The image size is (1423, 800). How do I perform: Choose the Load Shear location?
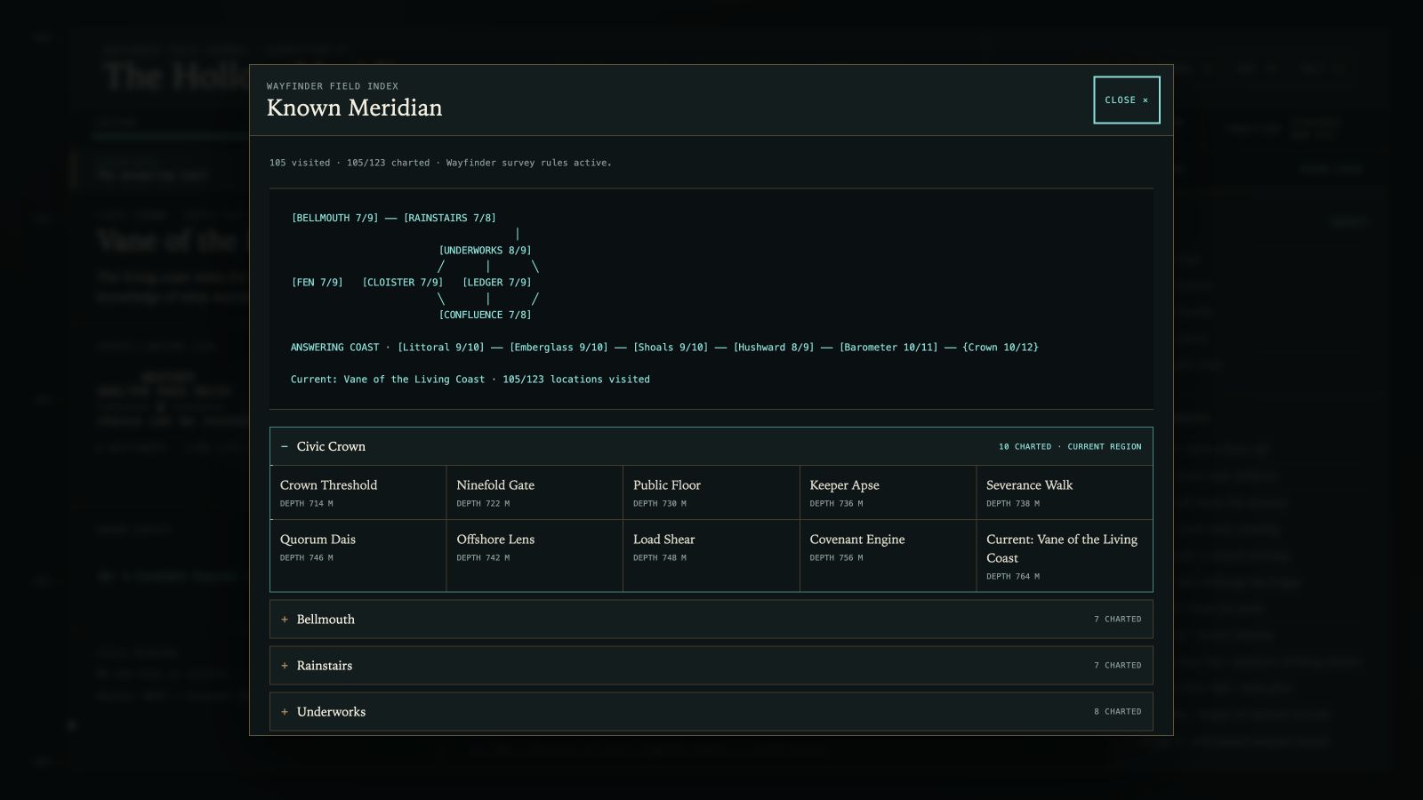pos(711,556)
